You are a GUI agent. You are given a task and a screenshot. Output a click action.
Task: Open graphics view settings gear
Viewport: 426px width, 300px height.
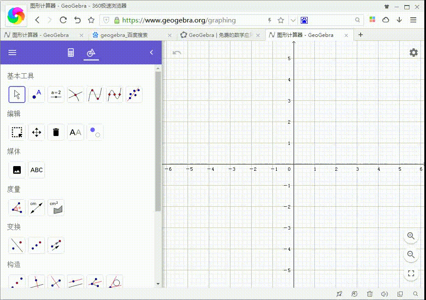(414, 53)
